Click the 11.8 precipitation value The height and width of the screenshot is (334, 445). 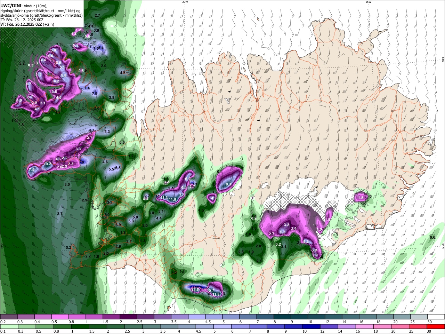(x=216, y=294)
